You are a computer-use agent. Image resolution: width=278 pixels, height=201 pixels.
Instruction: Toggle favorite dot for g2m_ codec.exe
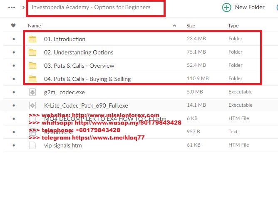(x=14, y=92)
